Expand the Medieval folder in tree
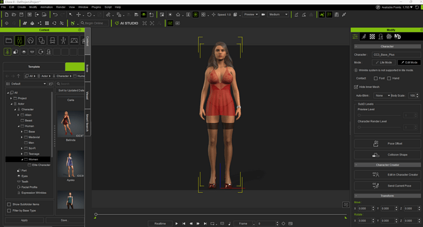Viewport: 423px width, 227px height. pos(22,137)
